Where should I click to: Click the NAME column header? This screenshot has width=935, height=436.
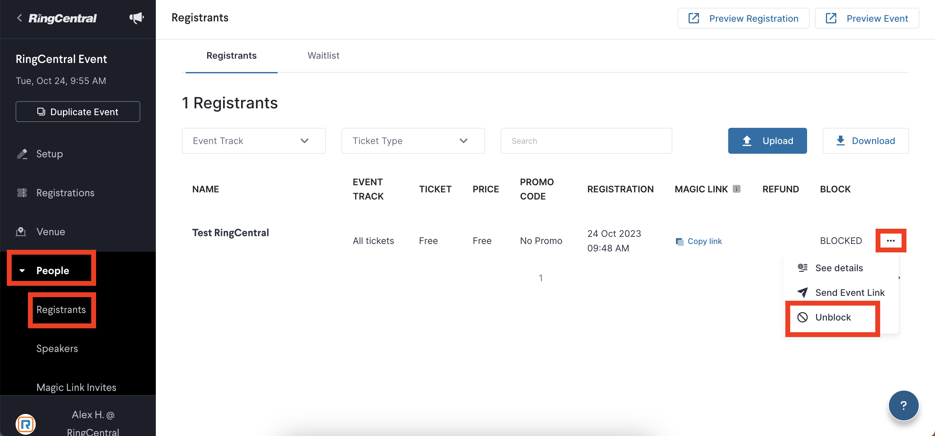tap(206, 189)
